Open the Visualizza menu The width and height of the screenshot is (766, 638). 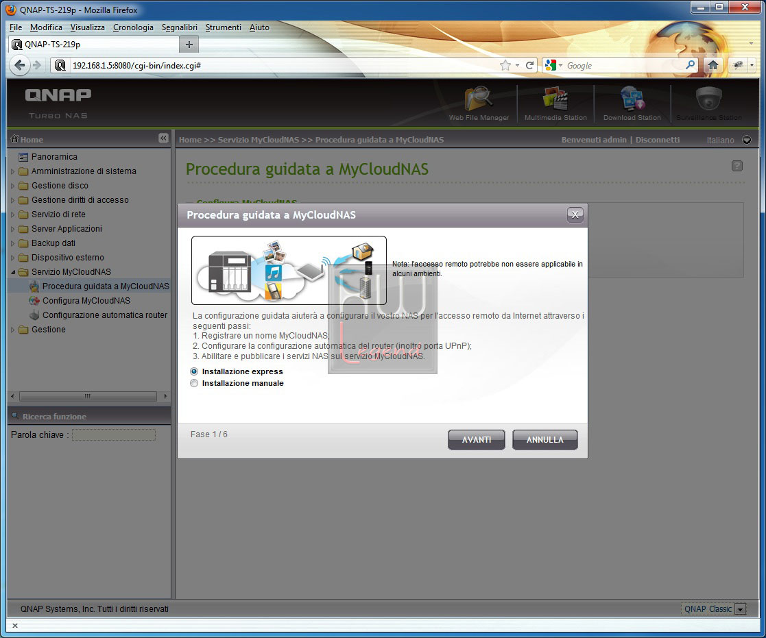pyautogui.click(x=88, y=27)
